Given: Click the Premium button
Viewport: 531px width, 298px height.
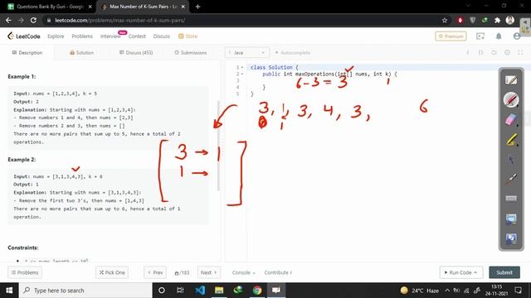Looking at the screenshot, I should point(451,36).
